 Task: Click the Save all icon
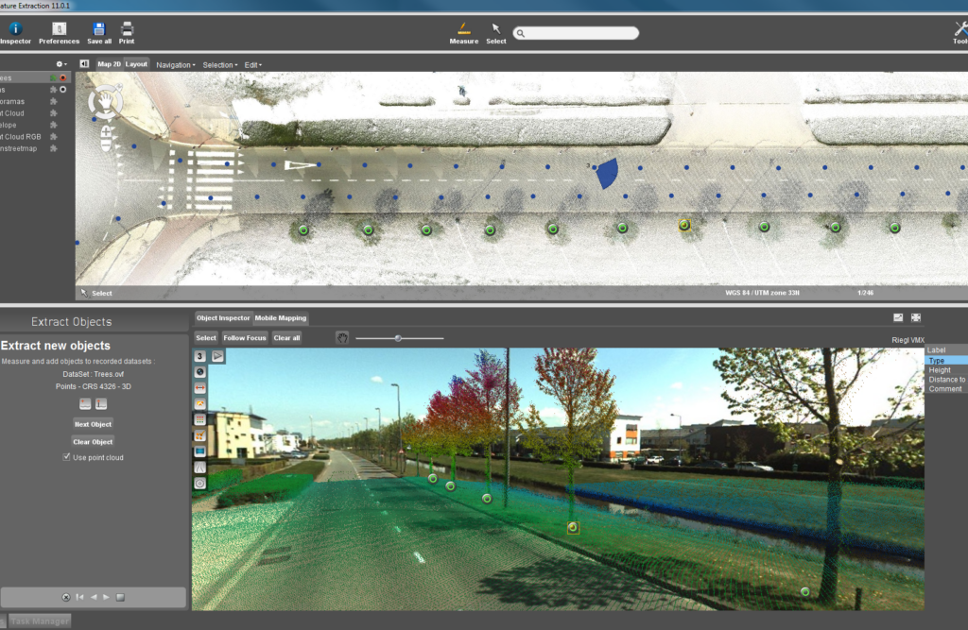98,33
